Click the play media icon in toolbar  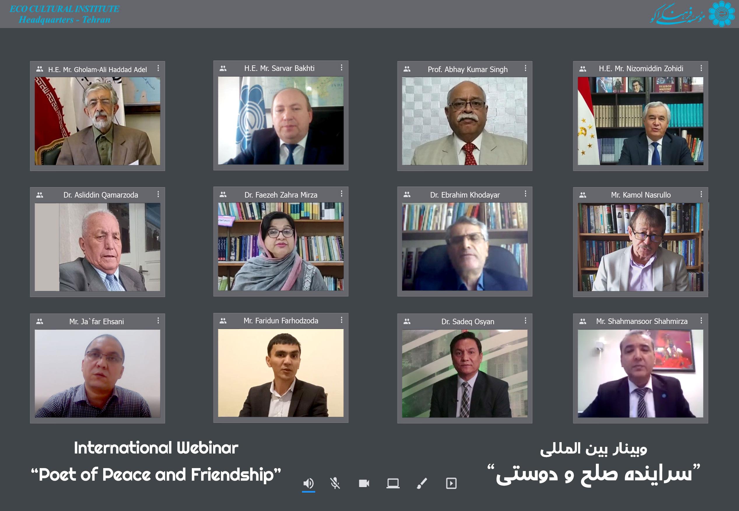click(x=451, y=483)
